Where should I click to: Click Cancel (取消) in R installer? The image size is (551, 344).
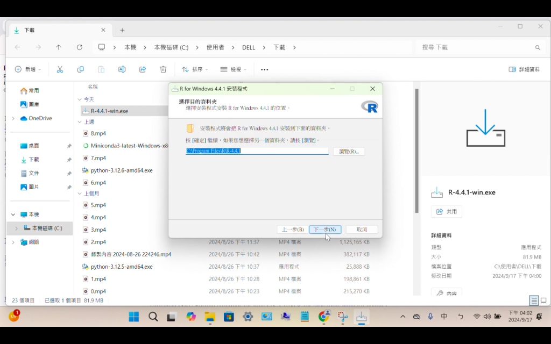(x=362, y=230)
